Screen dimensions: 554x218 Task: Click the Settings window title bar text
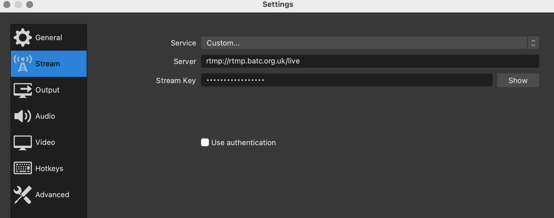(278, 5)
